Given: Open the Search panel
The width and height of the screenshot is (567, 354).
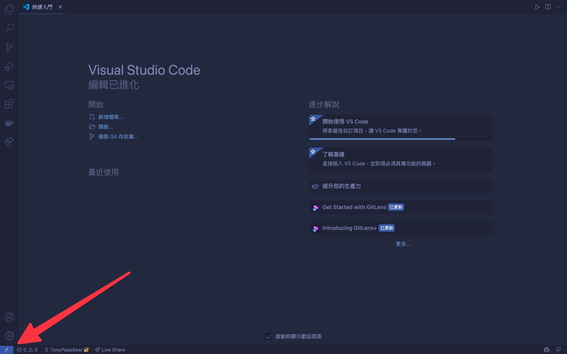Looking at the screenshot, I should (9, 28).
